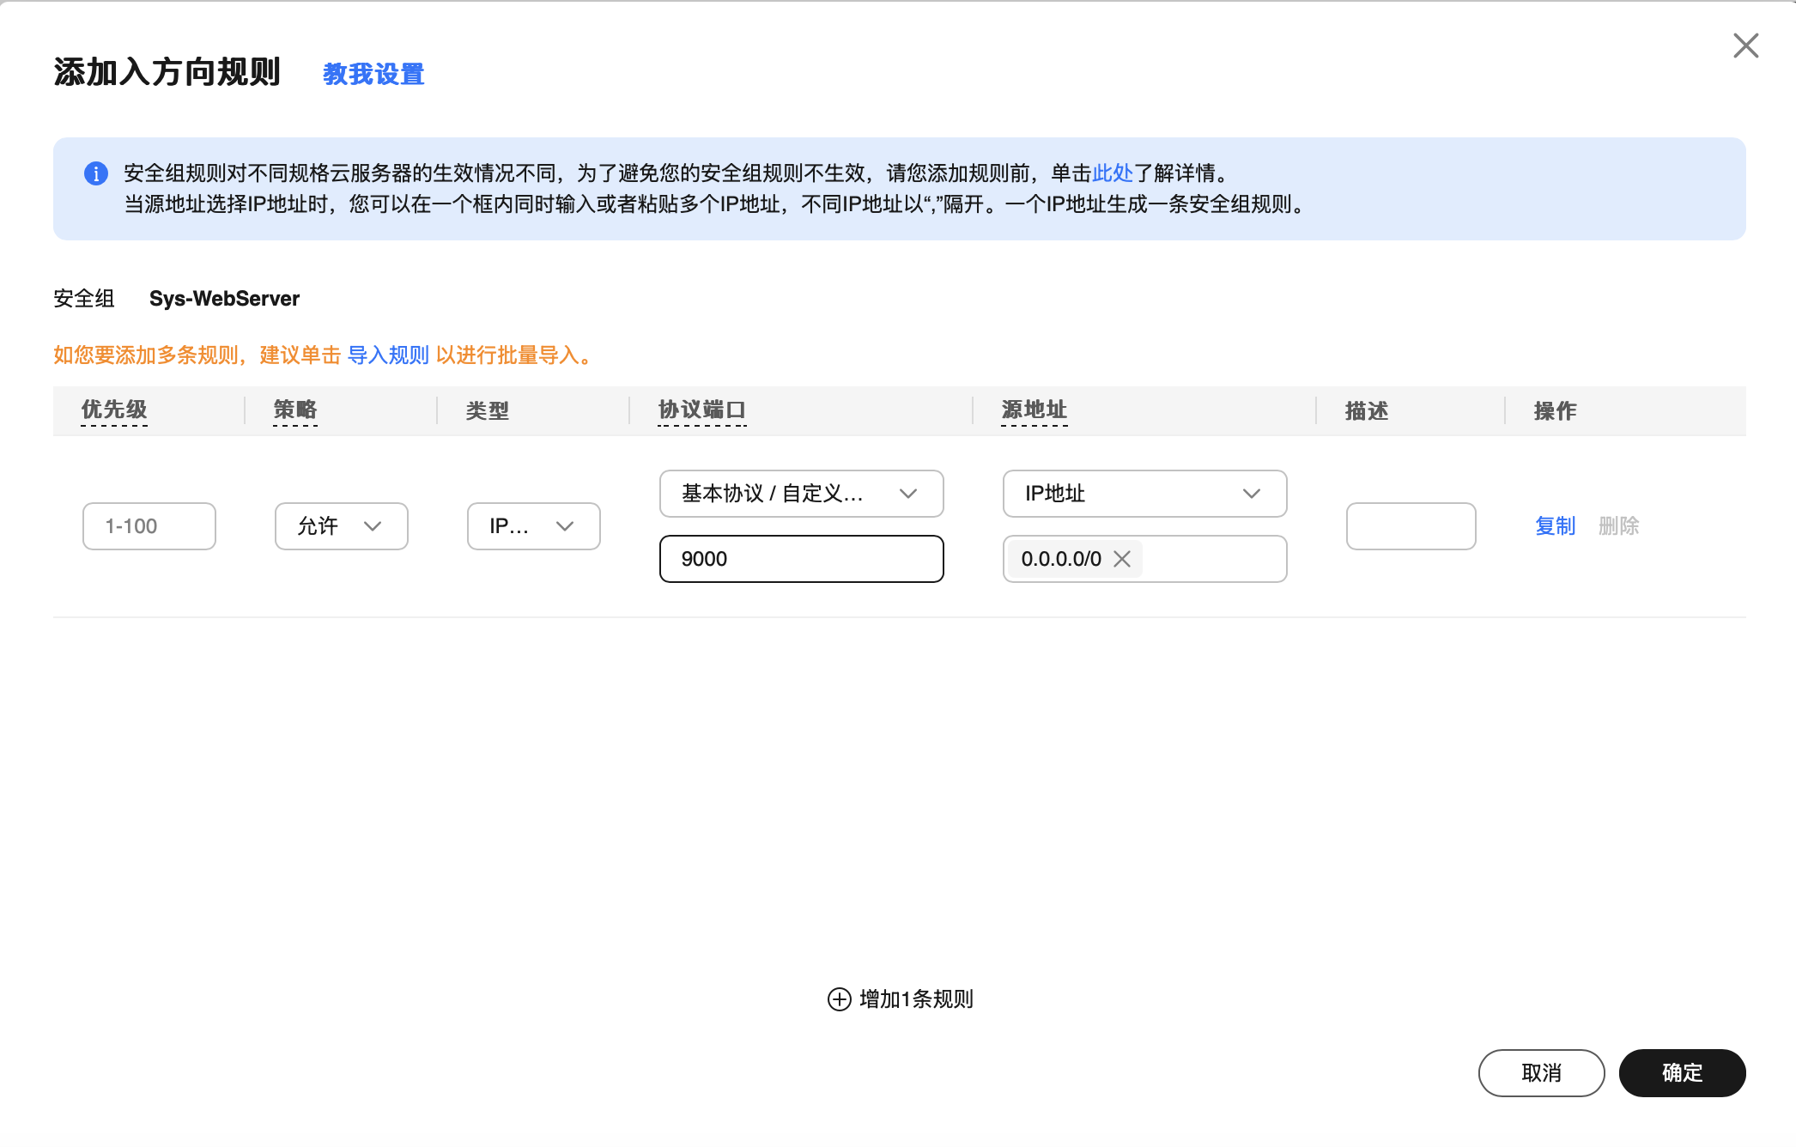Click the port field containing 9000
Screen dimensions: 1796x1147
[x=802, y=559]
